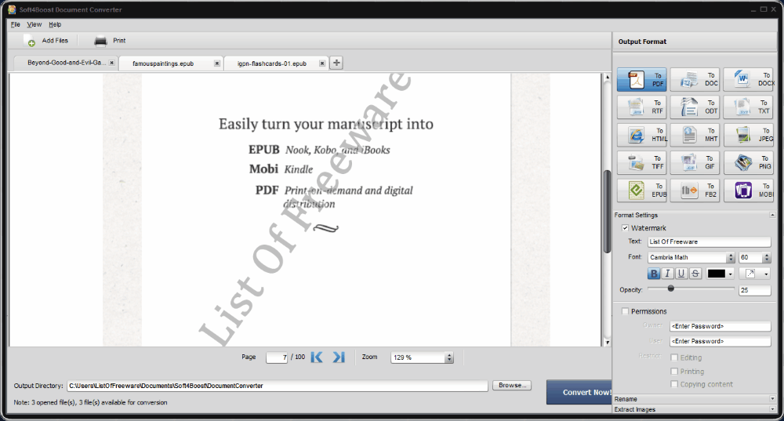The image size is (784, 421).
Task: Select the To TIFF output format
Action: [x=642, y=162]
